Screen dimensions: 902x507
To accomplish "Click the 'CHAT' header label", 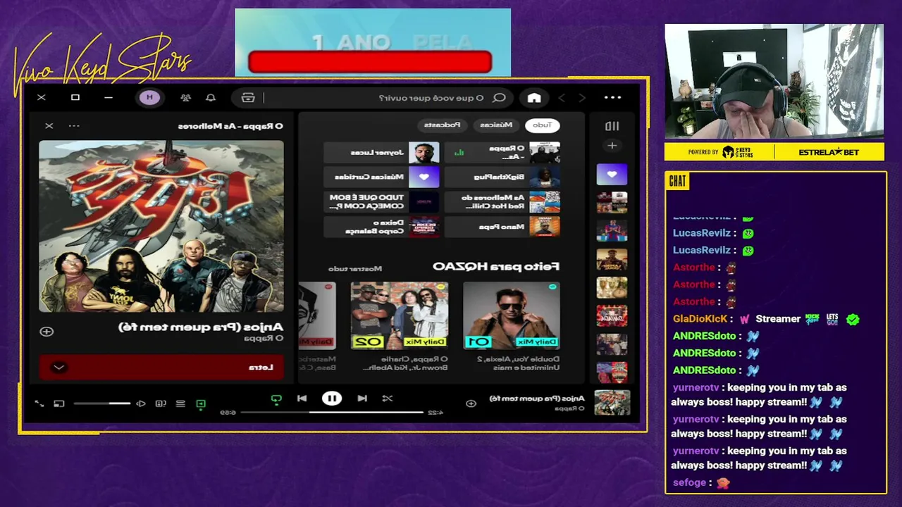I will tap(677, 182).
